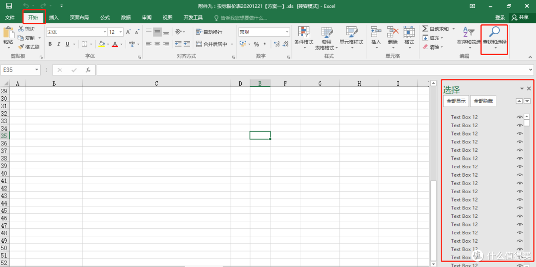Click the borders icon in the 字体 group
Screen dimensions: 536x267
tap(84, 44)
